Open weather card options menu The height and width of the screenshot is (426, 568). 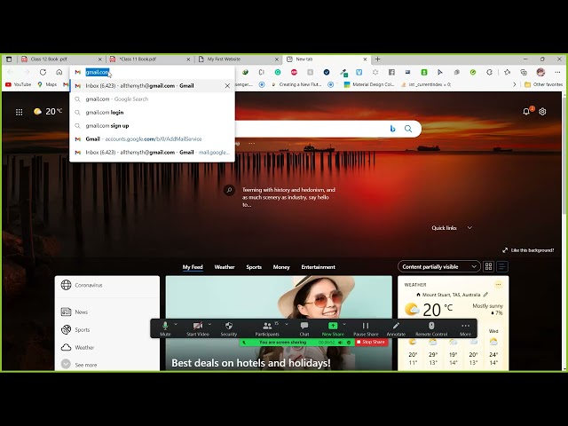click(499, 284)
